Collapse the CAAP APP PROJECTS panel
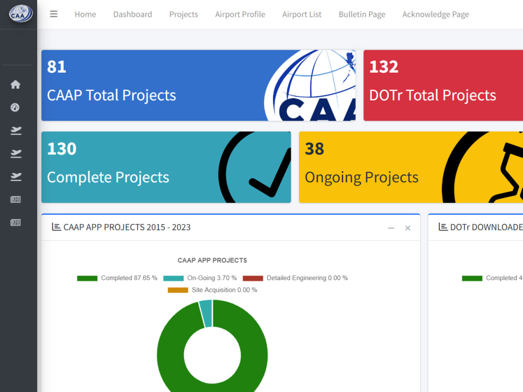 pos(391,228)
